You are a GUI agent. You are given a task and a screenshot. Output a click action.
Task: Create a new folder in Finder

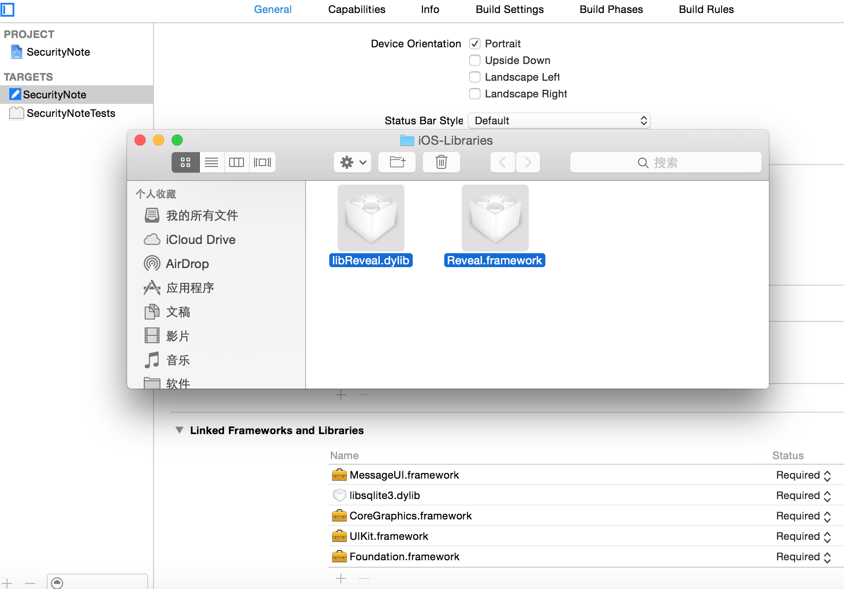[397, 162]
